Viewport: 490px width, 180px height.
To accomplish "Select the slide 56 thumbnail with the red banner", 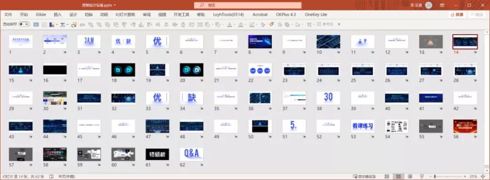I will [x=465, y=126].
